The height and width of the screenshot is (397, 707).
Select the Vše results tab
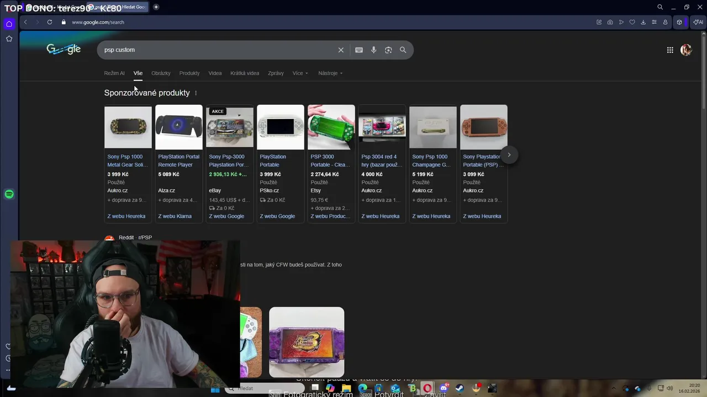pyautogui.click(x=138, y=73)
